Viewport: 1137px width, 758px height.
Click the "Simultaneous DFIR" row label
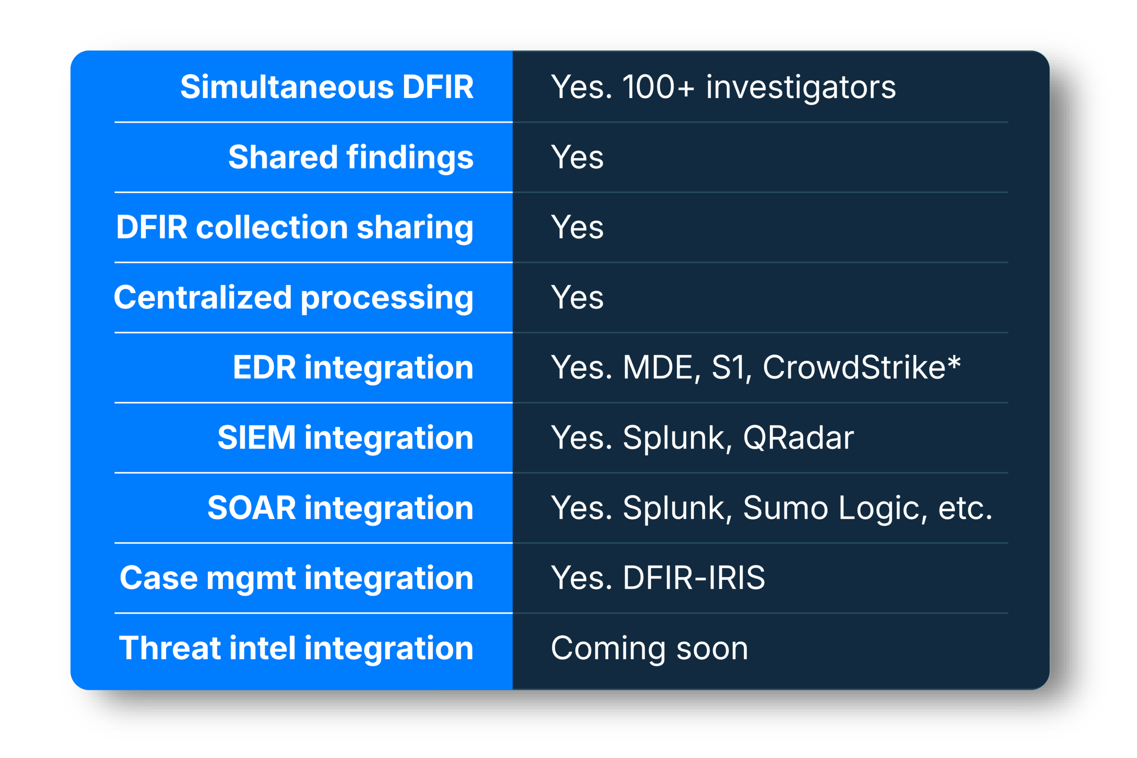click(x=327, y=87)
